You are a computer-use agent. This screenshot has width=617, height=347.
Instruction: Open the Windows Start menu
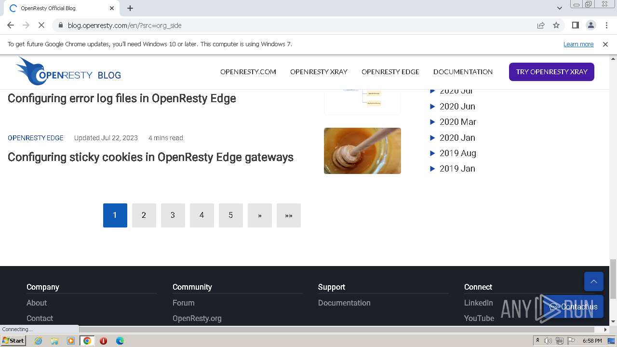(13, 340)
